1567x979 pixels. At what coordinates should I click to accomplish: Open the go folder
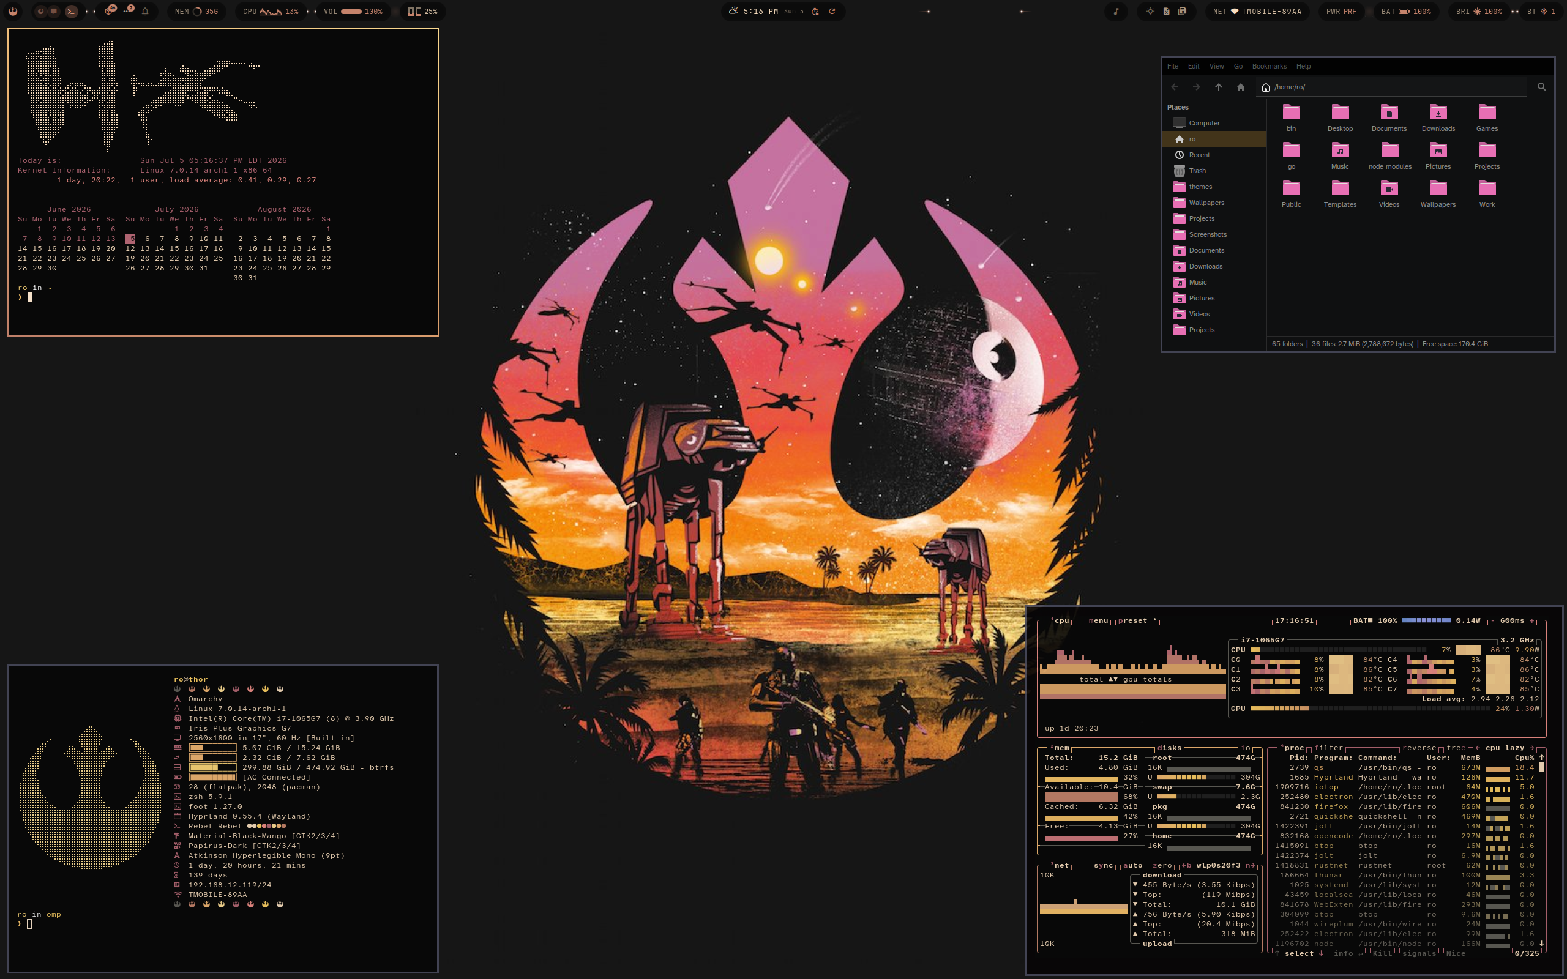[x=1291, y=156]
